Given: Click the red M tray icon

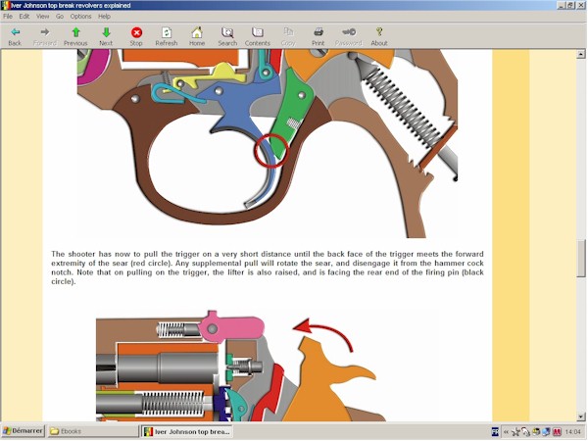Looking at the screenshot, I should tap(557, 432).
